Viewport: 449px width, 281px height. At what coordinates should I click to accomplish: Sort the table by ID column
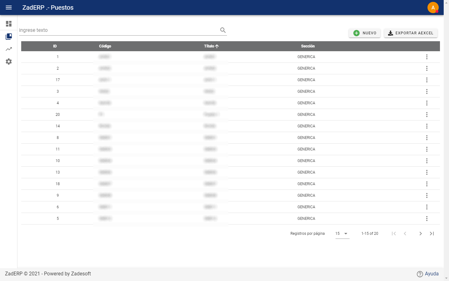click(x=55, y=46)
